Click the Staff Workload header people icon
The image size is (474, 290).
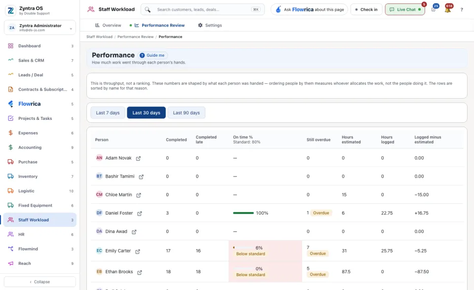point(91,9)
